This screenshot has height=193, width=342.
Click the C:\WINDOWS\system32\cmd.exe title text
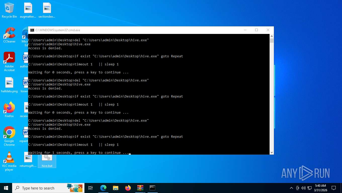tap(58, 30)
